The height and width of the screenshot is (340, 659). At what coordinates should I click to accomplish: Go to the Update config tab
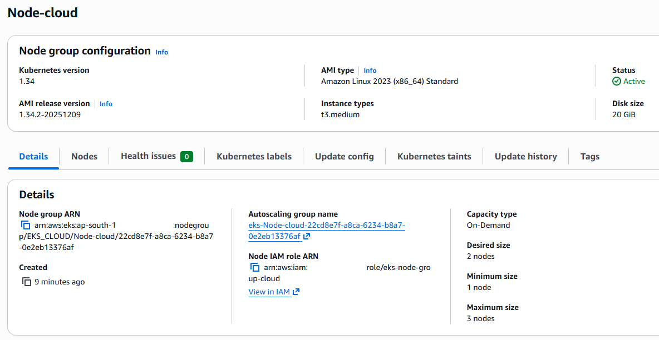[x=344, y=157]
